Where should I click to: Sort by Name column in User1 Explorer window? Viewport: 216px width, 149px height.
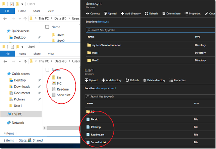tap(56, 70)
